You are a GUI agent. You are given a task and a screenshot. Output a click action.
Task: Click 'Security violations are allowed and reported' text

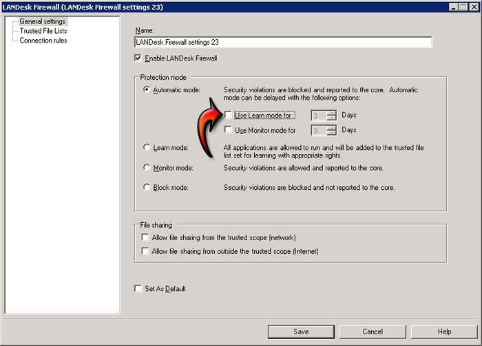[x=304, y=168]
